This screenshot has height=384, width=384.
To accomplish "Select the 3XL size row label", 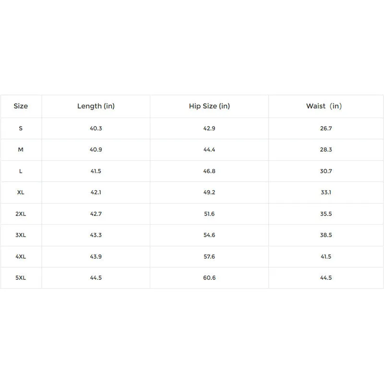I will 21,235.
